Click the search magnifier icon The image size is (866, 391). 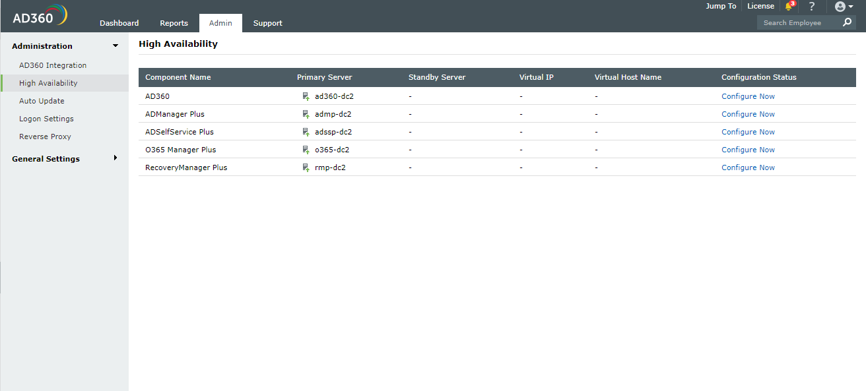(x=847, y=22)
